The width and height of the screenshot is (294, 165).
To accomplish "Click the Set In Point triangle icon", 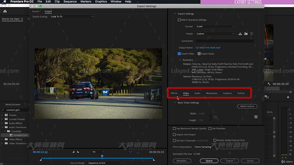I will (73, 152).
